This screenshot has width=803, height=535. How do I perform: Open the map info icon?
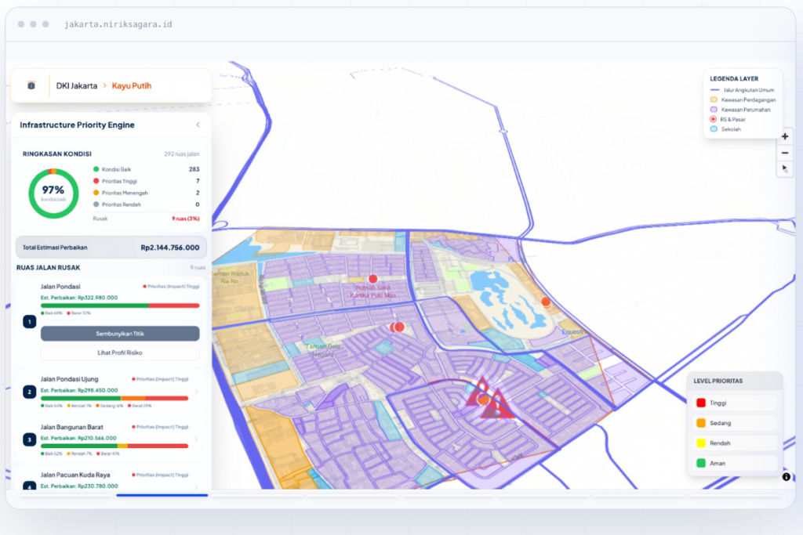(x=786, y=477)
